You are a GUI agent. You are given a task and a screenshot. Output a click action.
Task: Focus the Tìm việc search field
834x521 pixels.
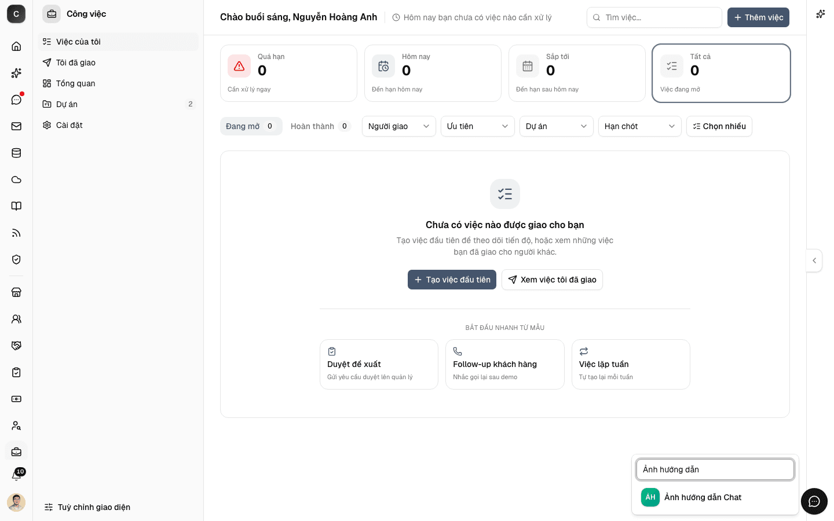click(x=654, y=17)
